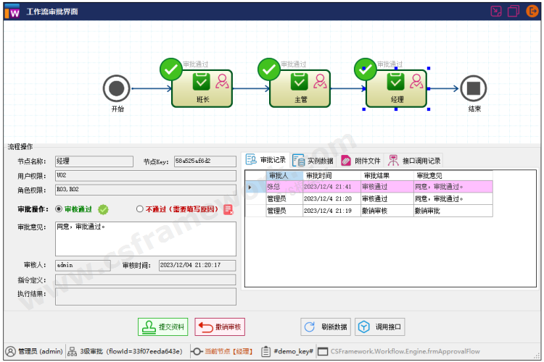Screen dimensions: 544x362
Task: Click the 开始 start node circle
Action: click(x=116, y=89)
